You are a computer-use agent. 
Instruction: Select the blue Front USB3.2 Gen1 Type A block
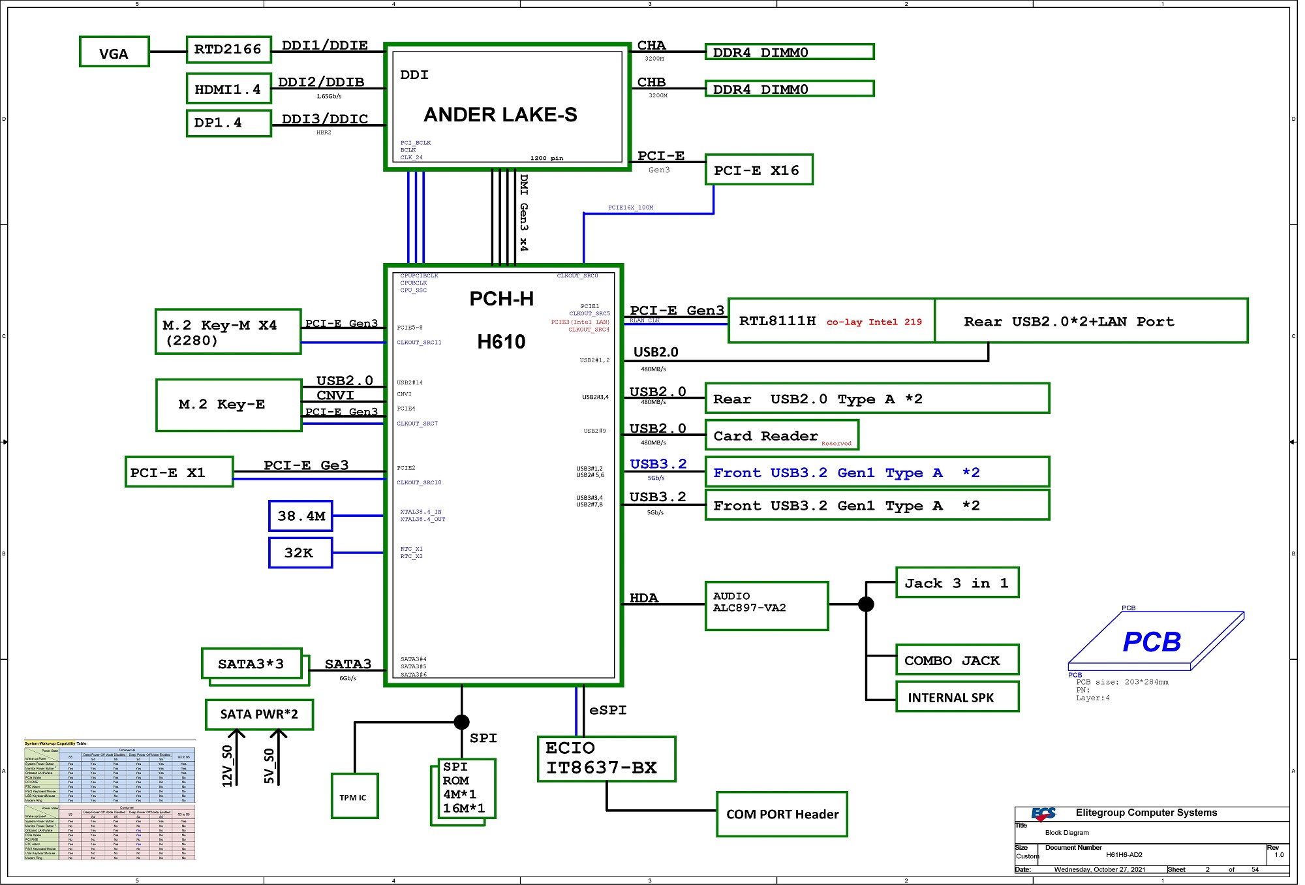(877, 472)
